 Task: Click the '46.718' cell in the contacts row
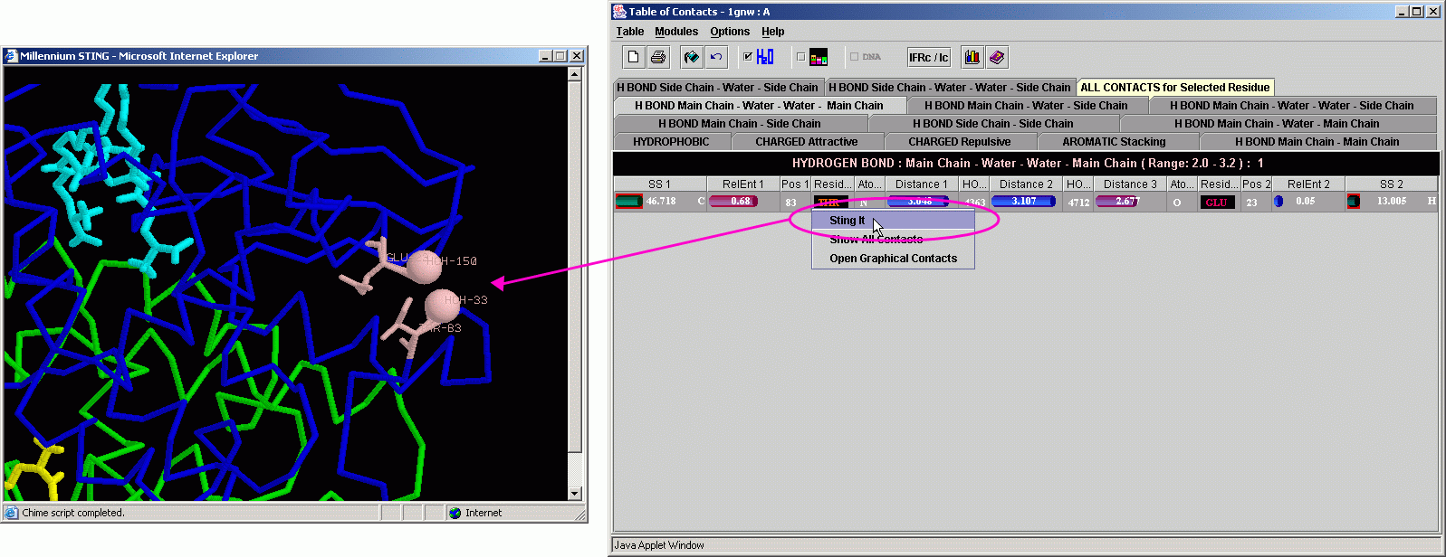point(661,202)
